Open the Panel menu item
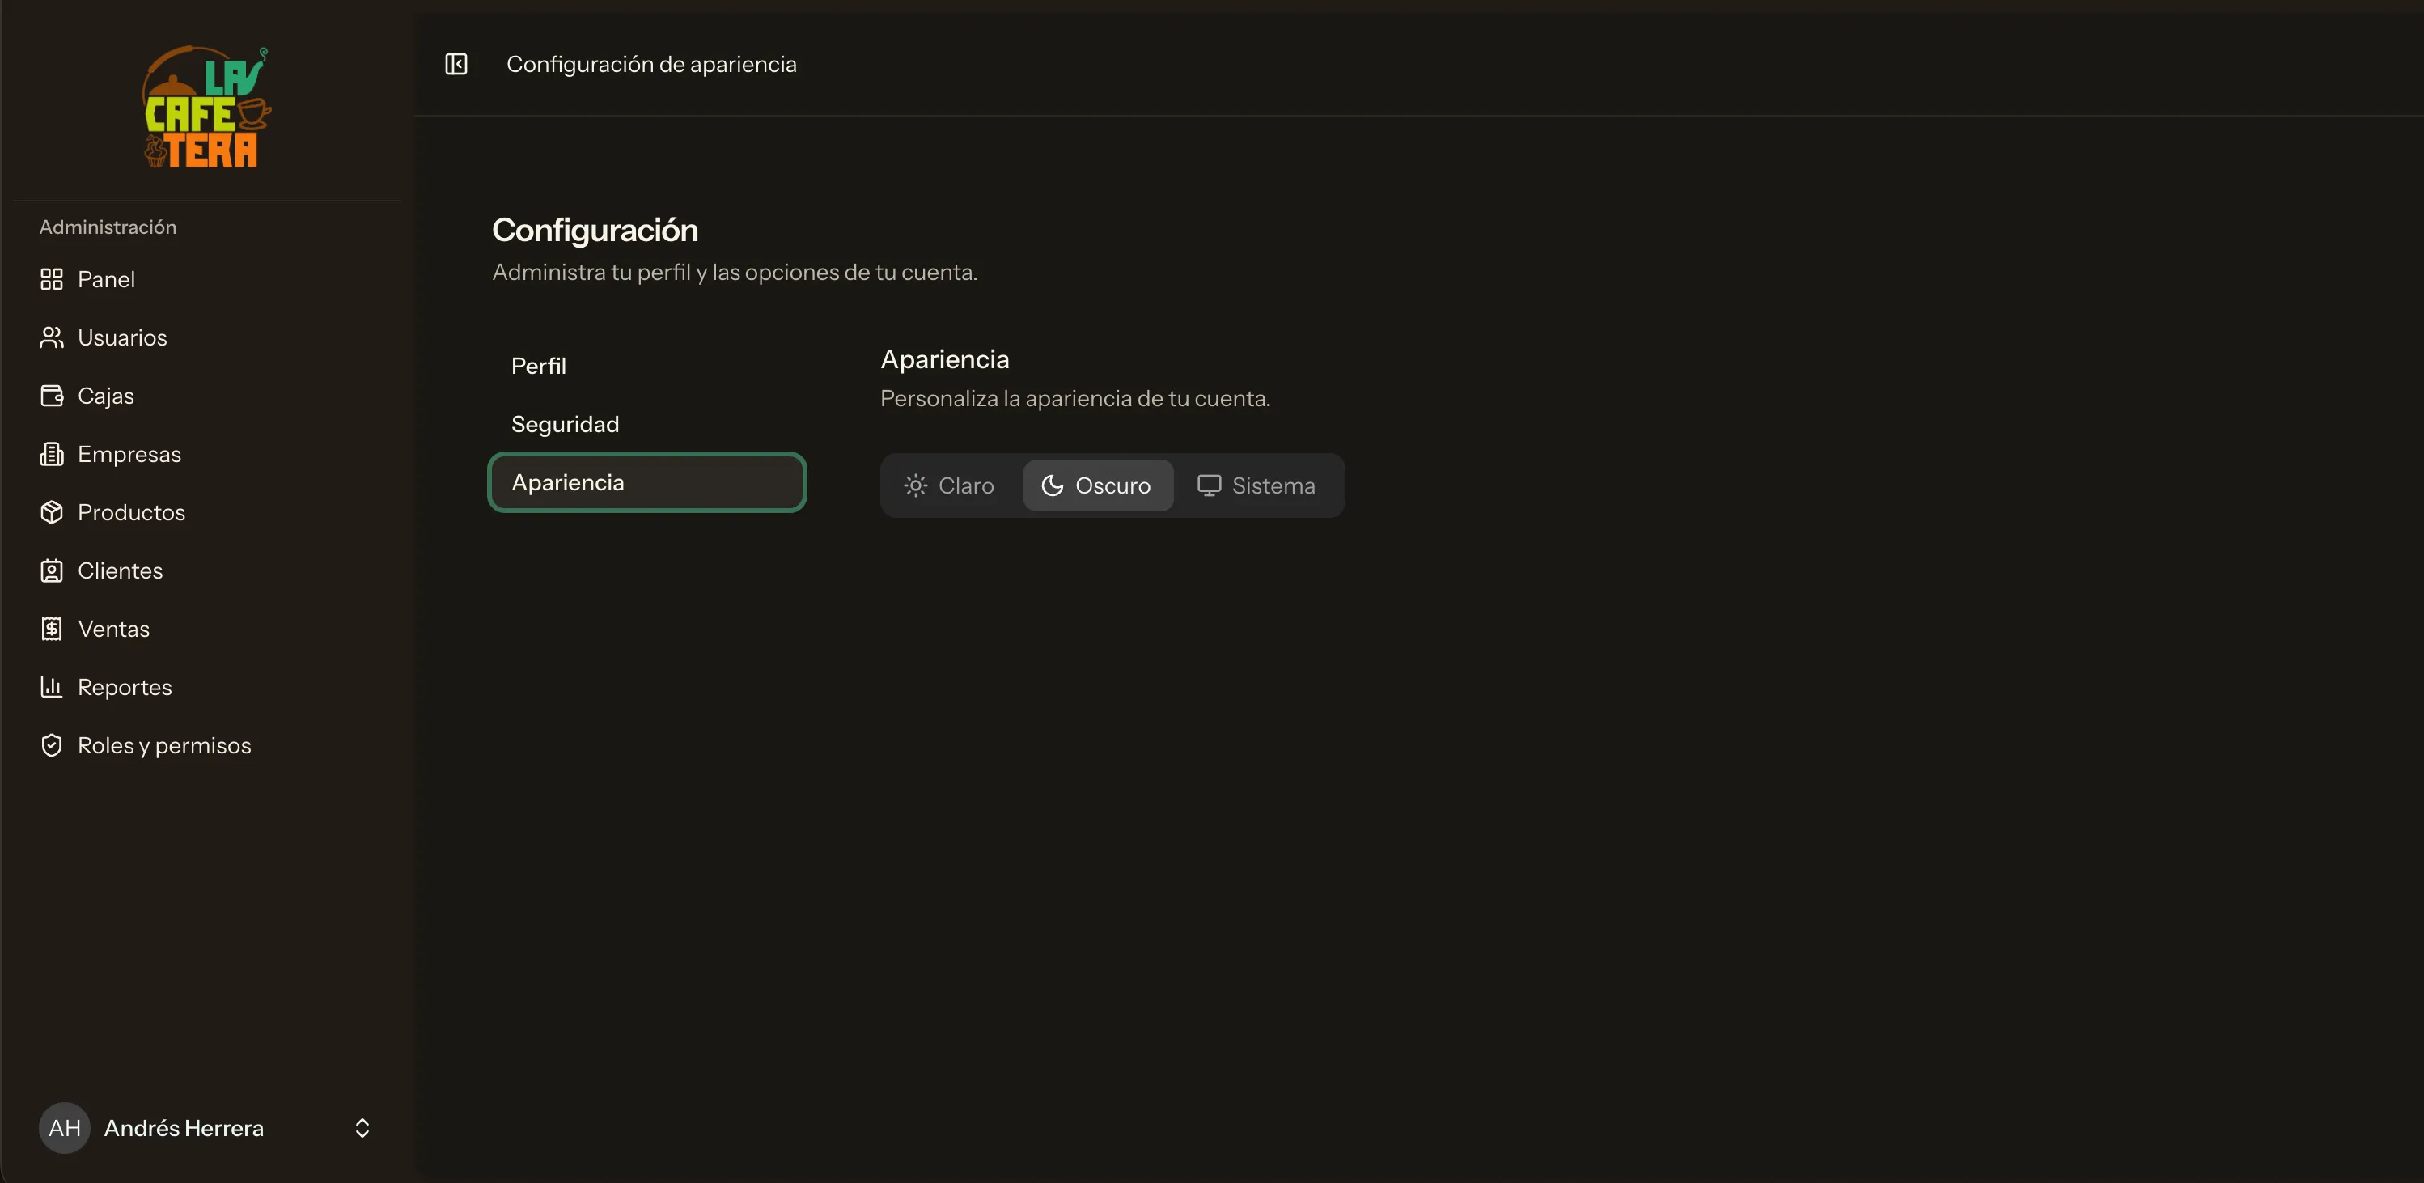Viewport: 2424px width, 1183px height. (x=207, y=279)
